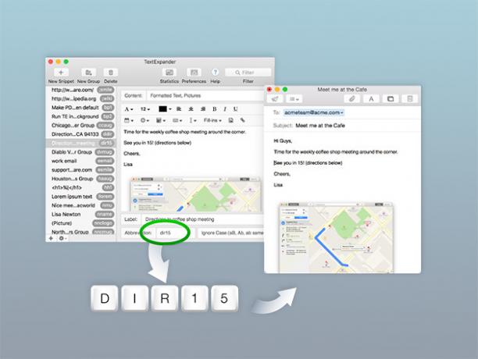478x359 pixels.
Task: Open the header fields list dropdown in Mail
Action: pos(294,98)
